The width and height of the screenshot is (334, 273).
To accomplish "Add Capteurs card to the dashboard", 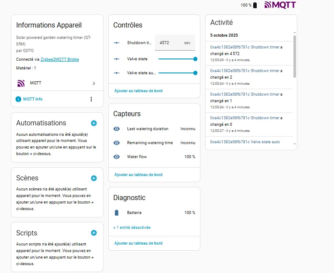I will 138,175.
